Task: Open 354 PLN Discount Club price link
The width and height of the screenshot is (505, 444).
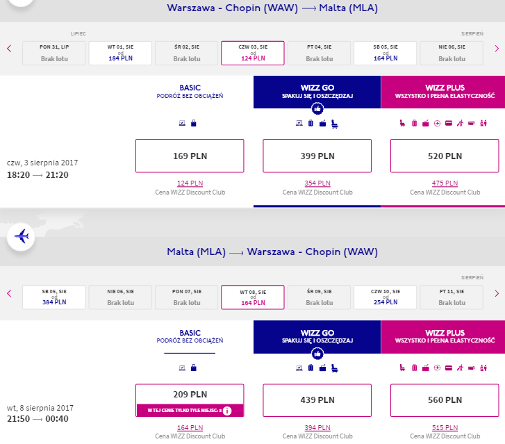Action: 317,183
